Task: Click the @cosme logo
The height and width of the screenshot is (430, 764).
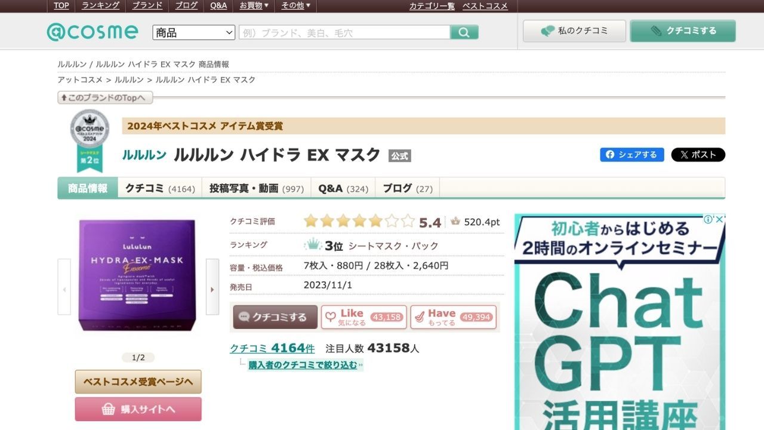Action: click(93, 32)
